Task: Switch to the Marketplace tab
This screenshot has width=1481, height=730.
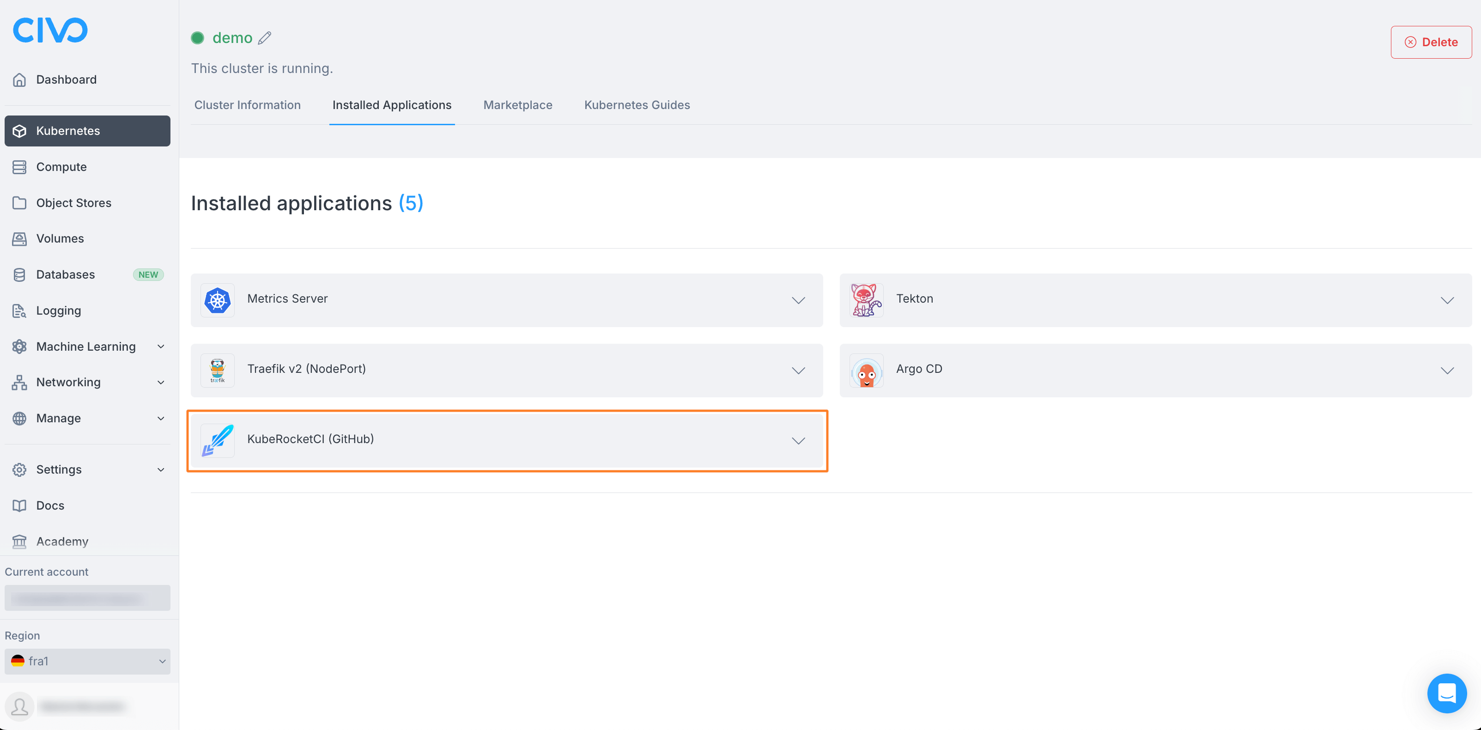Action: pyautogui.click(x=517, y=104)
